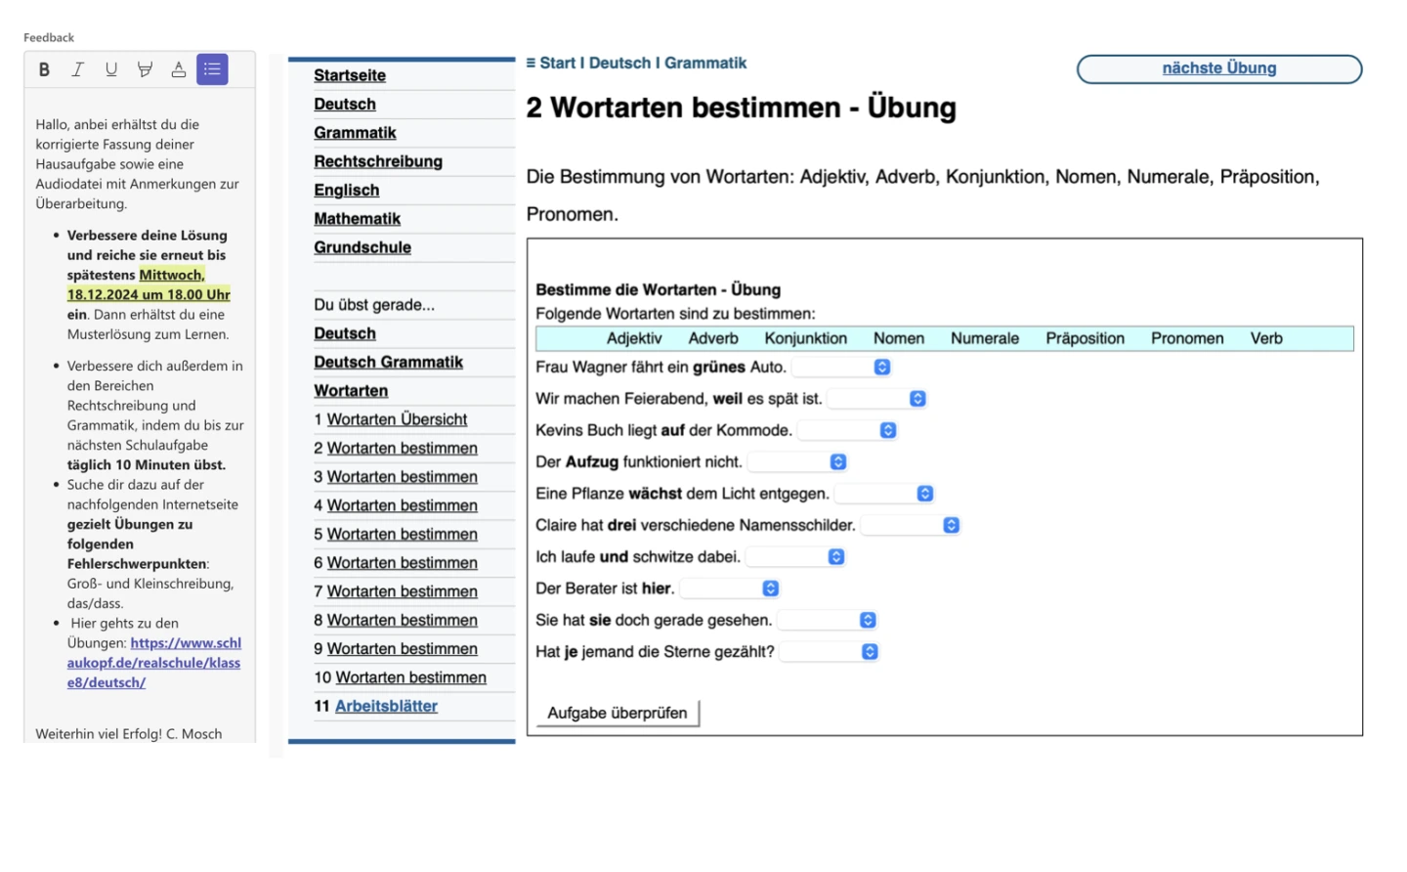Apply italic formatting in feedback toolbar

coord(77,69)
